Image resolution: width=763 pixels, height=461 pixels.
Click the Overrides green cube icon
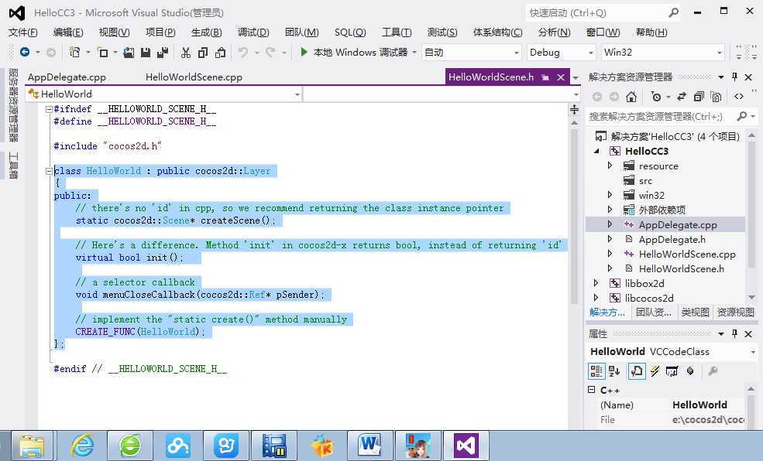[x=690, y=371]
